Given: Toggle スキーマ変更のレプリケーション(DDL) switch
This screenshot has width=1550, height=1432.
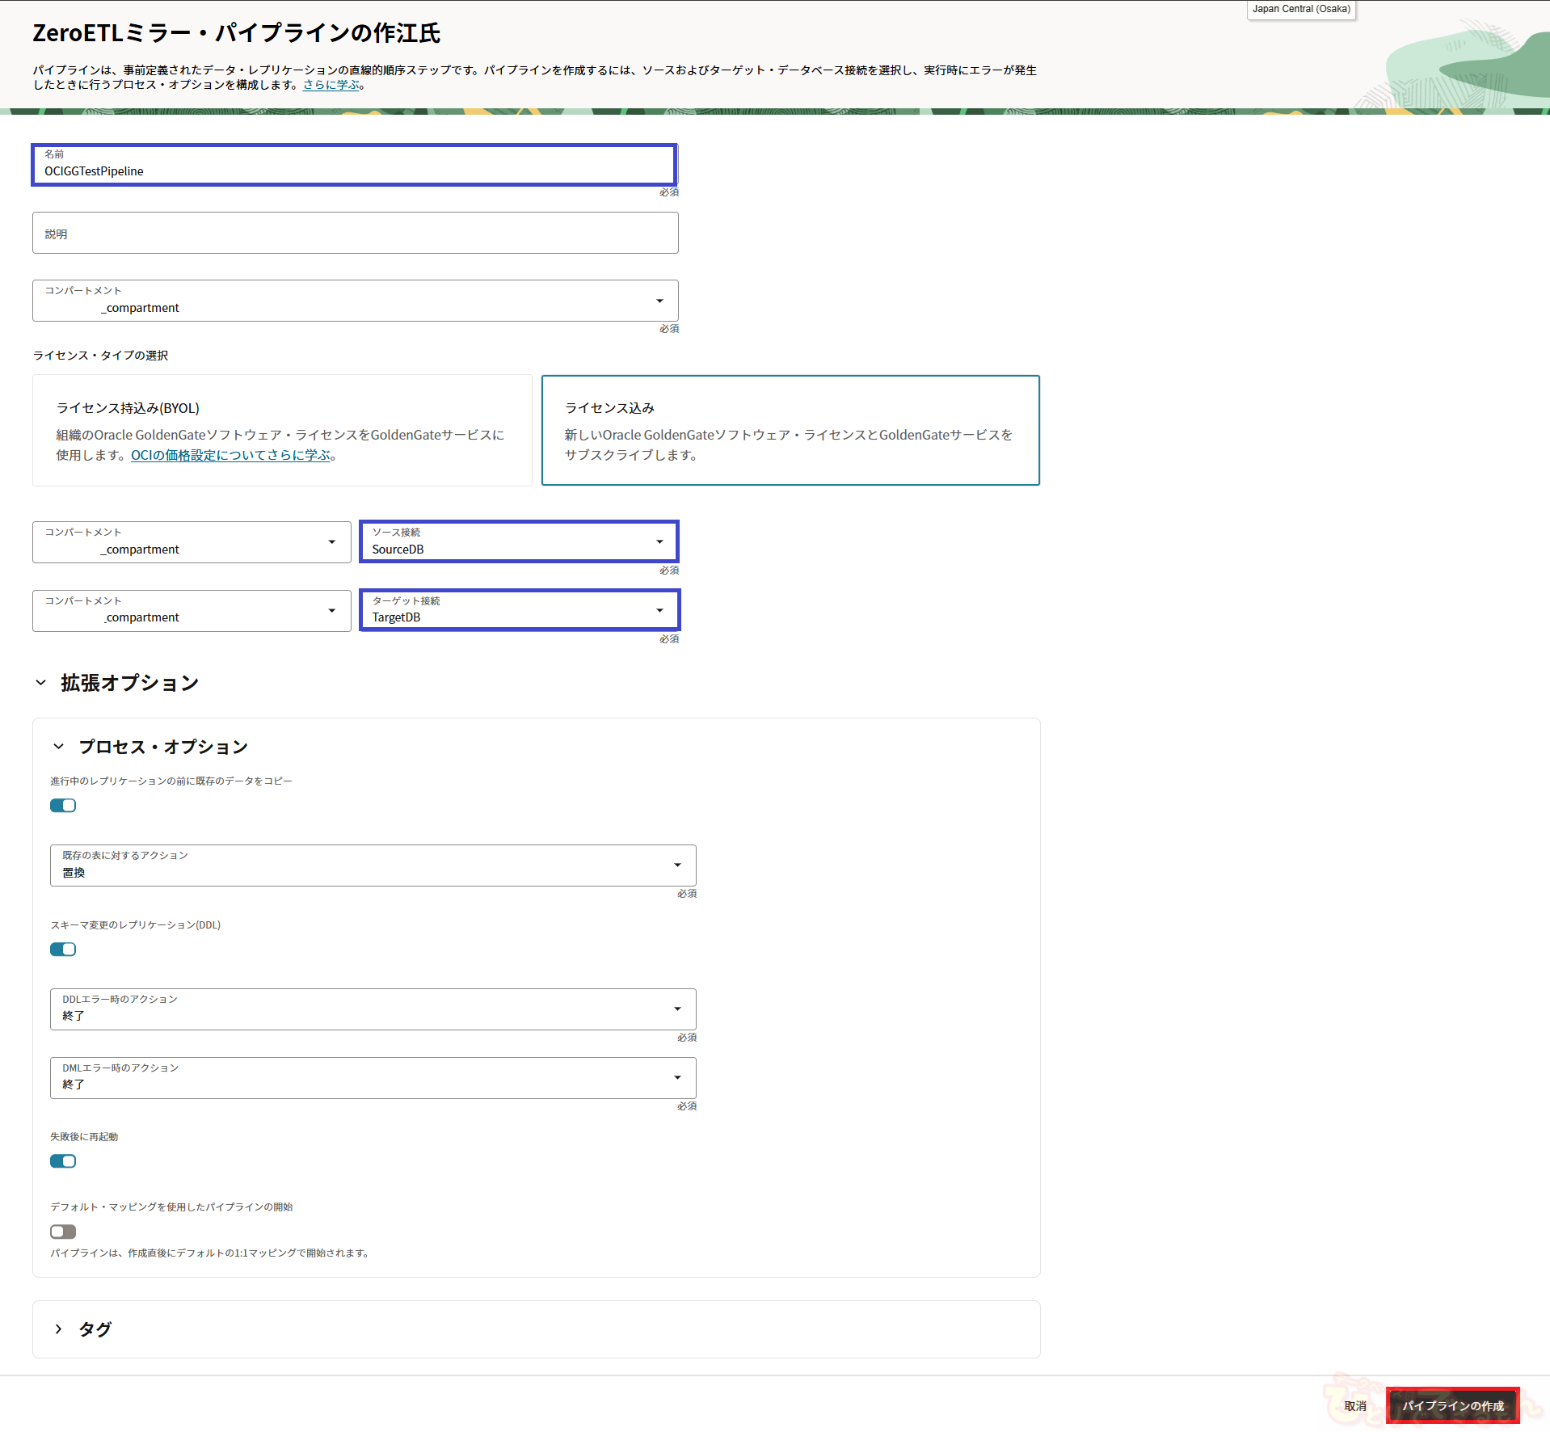Looking at the screenshot, I should pos(63,950).
